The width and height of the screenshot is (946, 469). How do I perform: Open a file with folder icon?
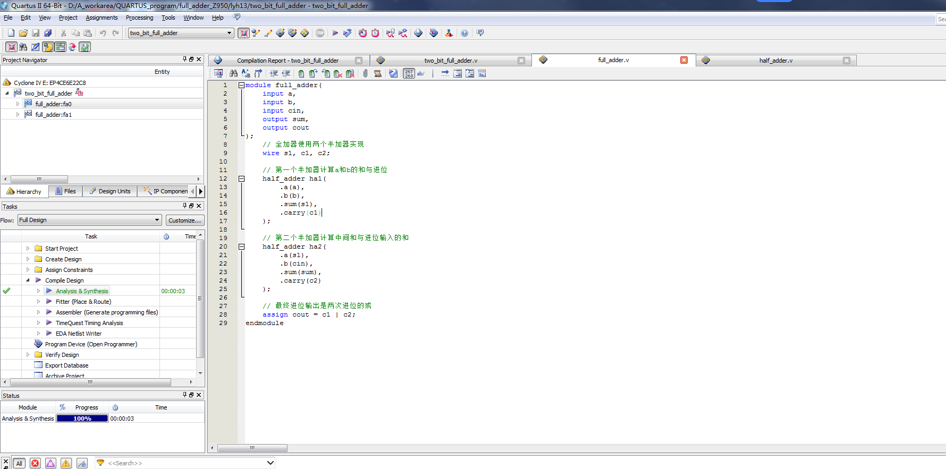[23, 33]
